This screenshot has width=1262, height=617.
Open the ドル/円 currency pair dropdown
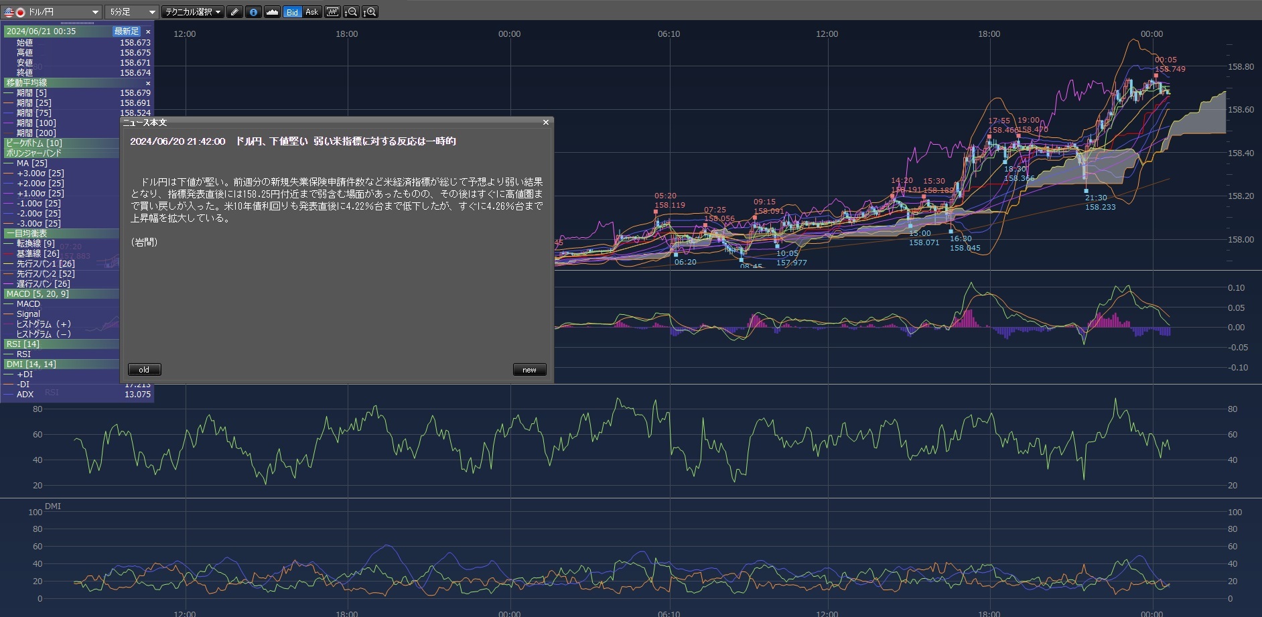click(x=52, y=12)
